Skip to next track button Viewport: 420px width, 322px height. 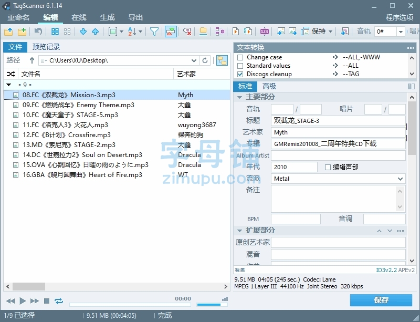click(35, 301)
